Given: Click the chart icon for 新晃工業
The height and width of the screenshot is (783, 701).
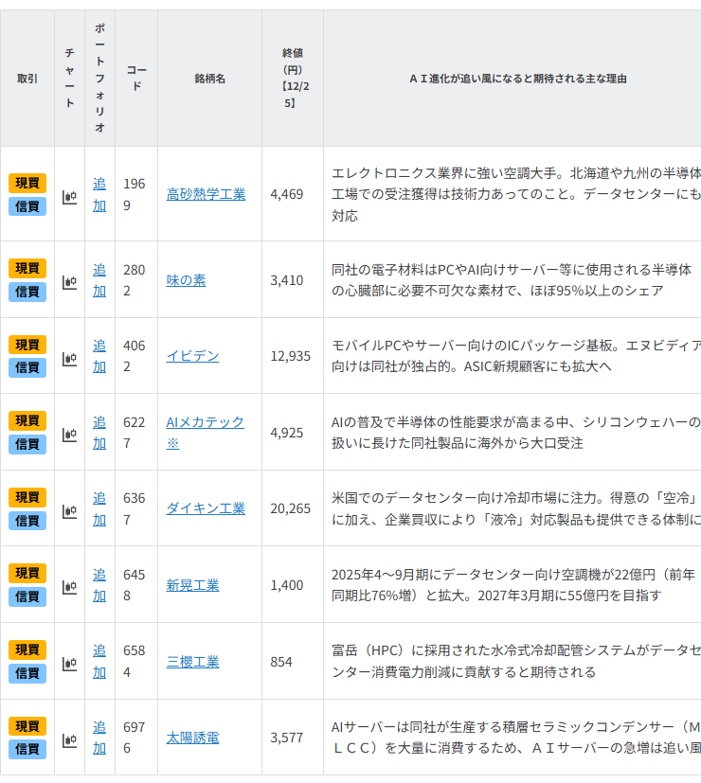Looking at the screenshot, I should [x=69, y=587].
